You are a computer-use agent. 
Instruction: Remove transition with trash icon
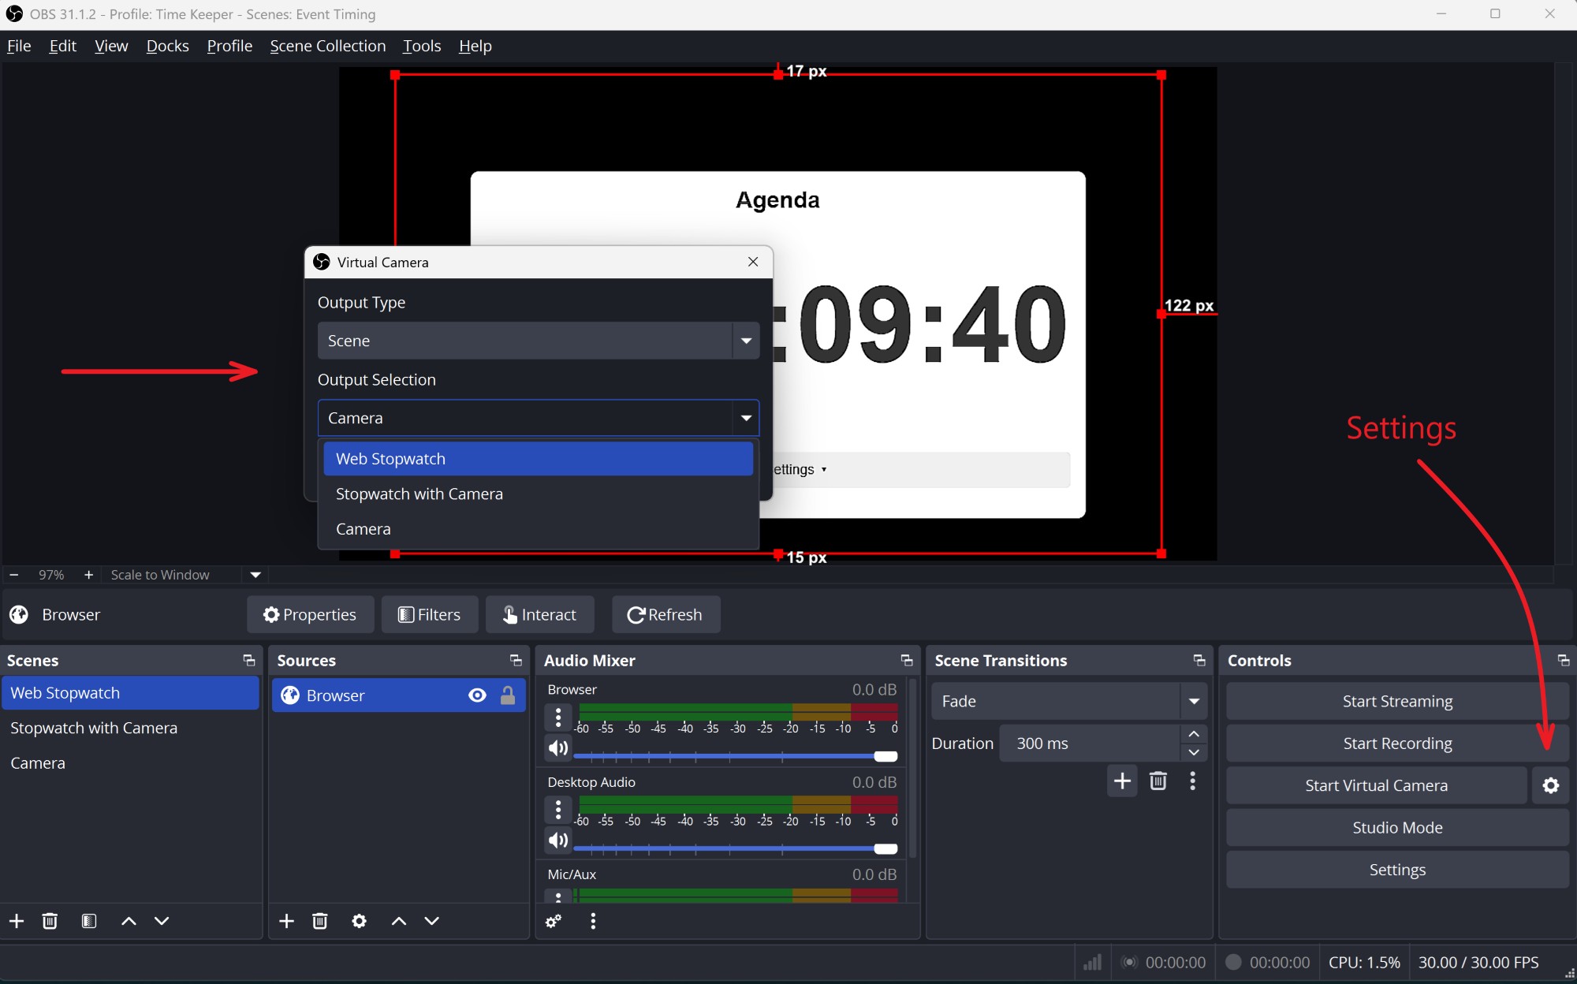(1158, 781)
